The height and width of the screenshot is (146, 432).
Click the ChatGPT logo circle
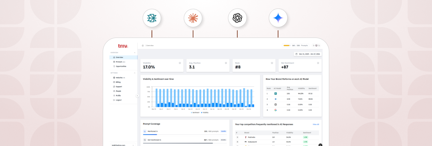point(237,18)
